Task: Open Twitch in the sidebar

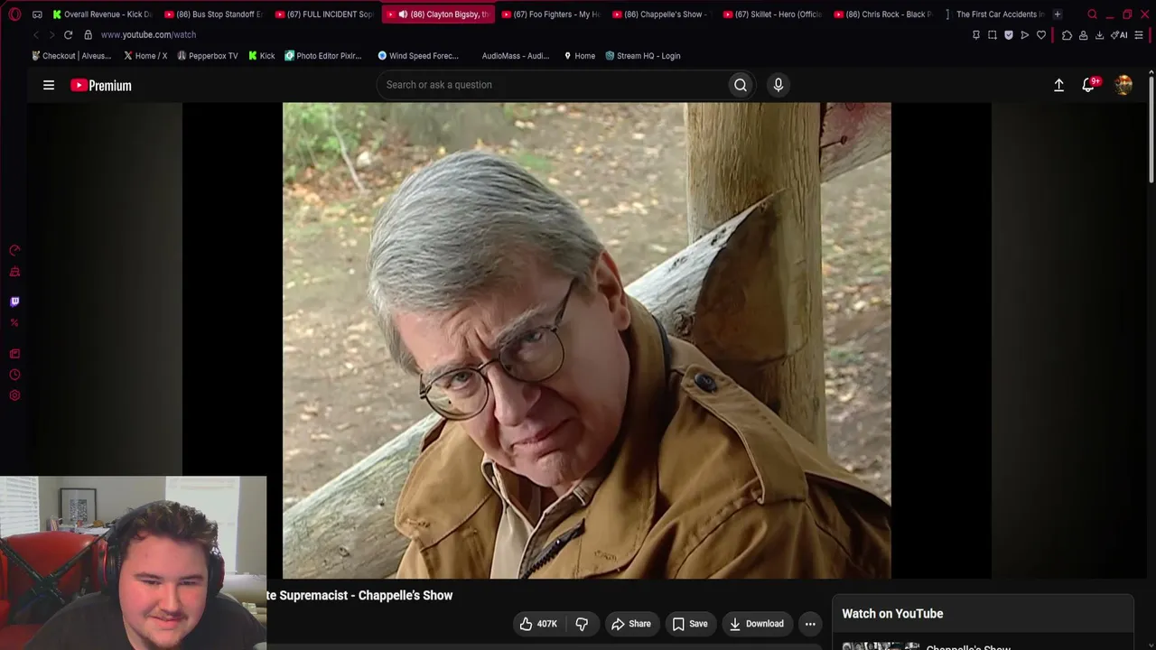Action: 14,302
